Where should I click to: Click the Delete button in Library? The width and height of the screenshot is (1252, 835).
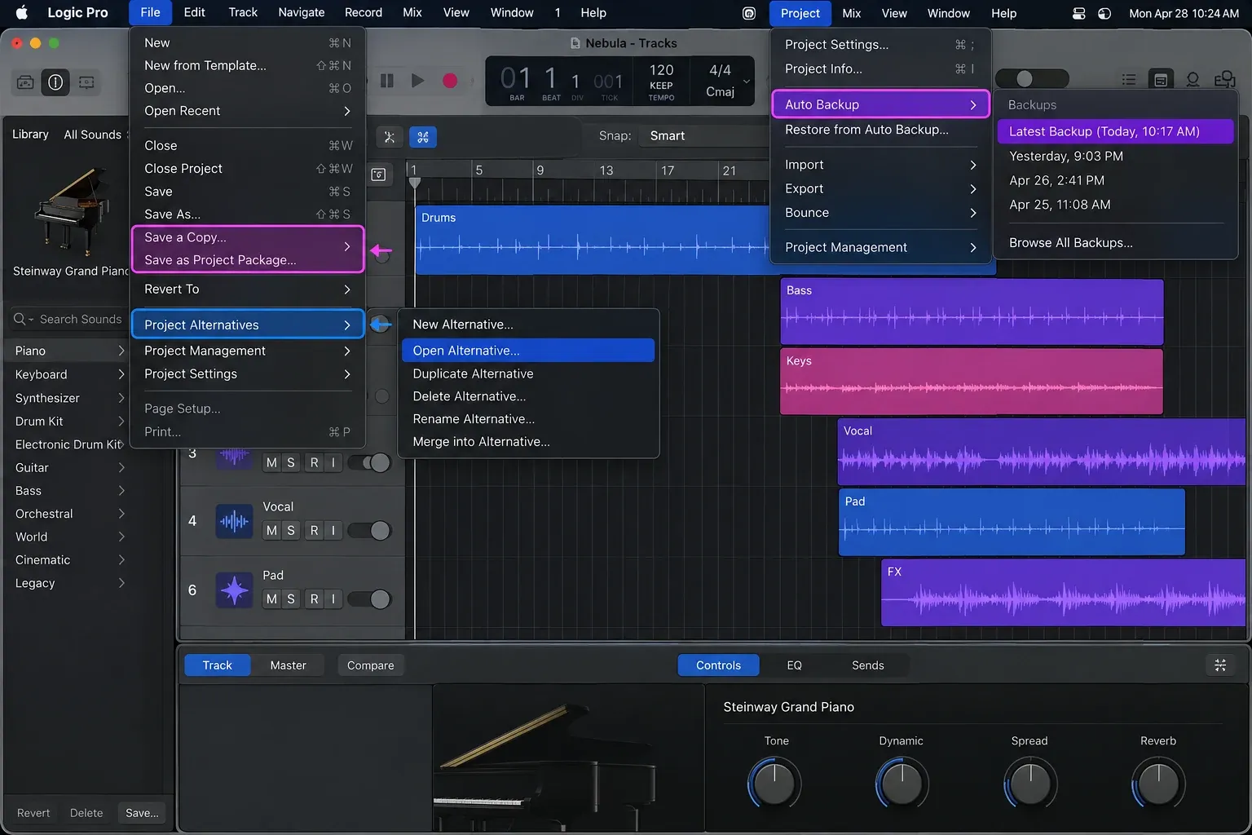pos(86,813)
